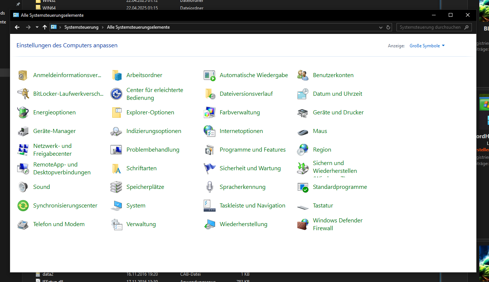Go forward with the Forward arrow
The image size is (489, 282).
(x=28, y=27)
